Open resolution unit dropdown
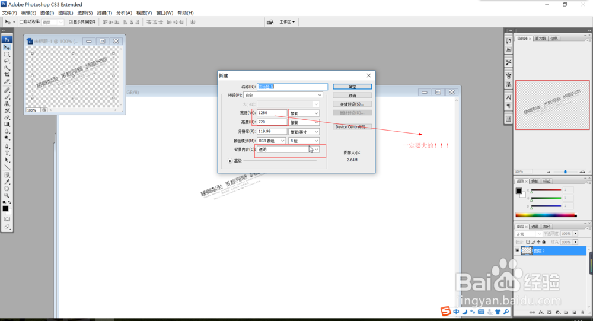 tap(304, 132)
